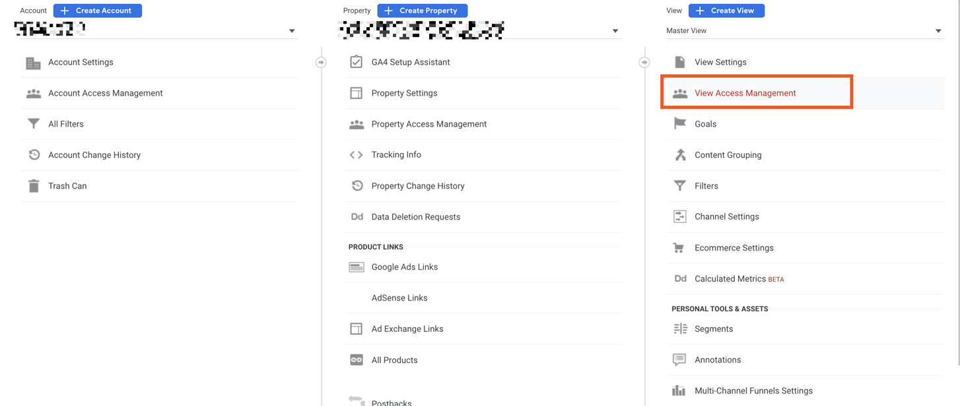Click the Ad Exchange Links icon
Viewport: 960px width, 406px height.
356,329
